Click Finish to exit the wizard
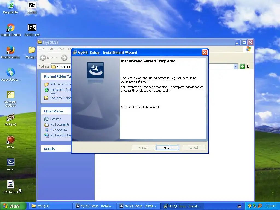The height and width of the screenshot is (210, 280). 167,148
